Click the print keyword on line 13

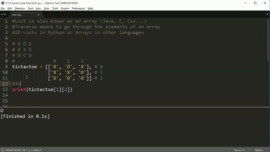(19, 90)
